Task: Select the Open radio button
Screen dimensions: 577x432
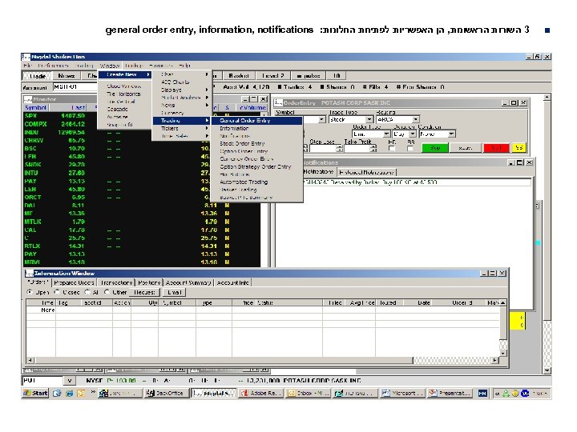Action: pyautogui.click(x=30, y=293)
